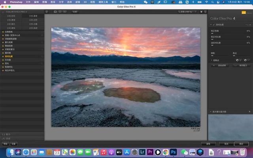
Task: Toggle the favorite star for 阳光 filter
Action: (3, 63)
